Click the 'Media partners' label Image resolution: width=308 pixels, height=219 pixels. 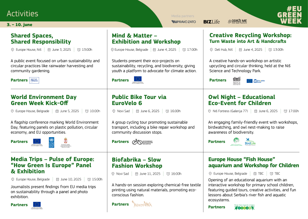pyautogui.click(x=183, y=16)
